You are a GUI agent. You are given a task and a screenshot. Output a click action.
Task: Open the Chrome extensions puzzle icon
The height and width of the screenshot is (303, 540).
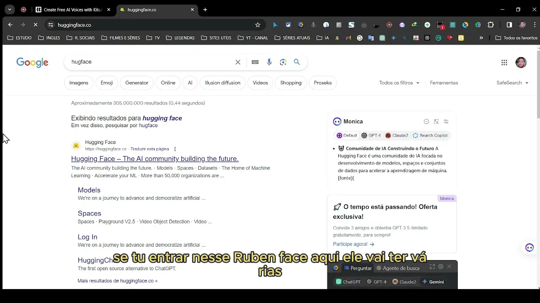(491, 25)
